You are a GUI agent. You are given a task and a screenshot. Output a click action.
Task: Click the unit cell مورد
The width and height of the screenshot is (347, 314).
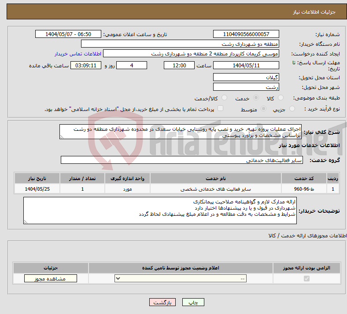click(x=127, y=189)
